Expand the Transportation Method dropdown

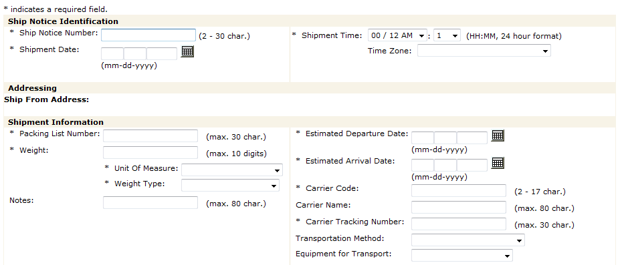coord(468,240)
